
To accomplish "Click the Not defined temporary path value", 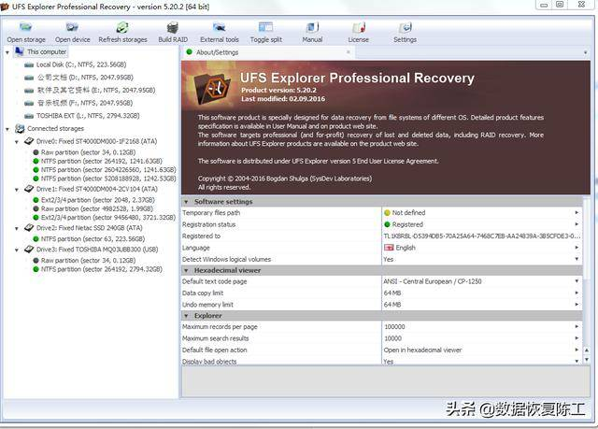I will 408,213.
